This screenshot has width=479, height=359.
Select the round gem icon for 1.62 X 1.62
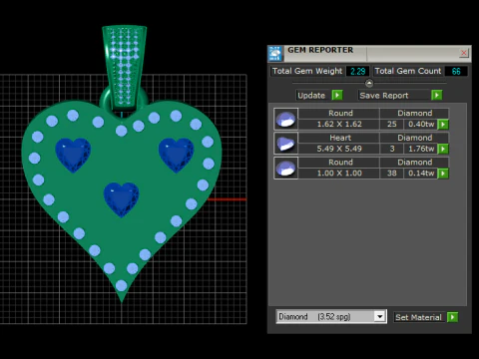point(285,119)
